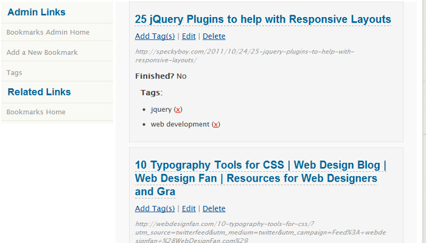Image resolution: width=426 pixels, height=243 pixels.
Task: Click the Related Links sidebar heading
Action: click(39, 92)
